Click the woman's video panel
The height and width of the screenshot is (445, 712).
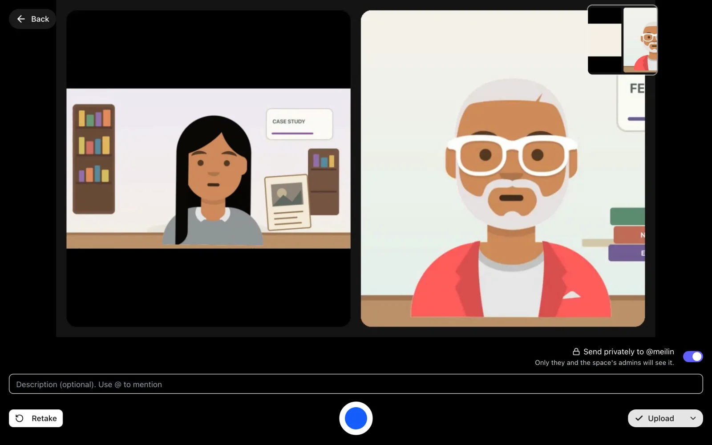point(208,169)
